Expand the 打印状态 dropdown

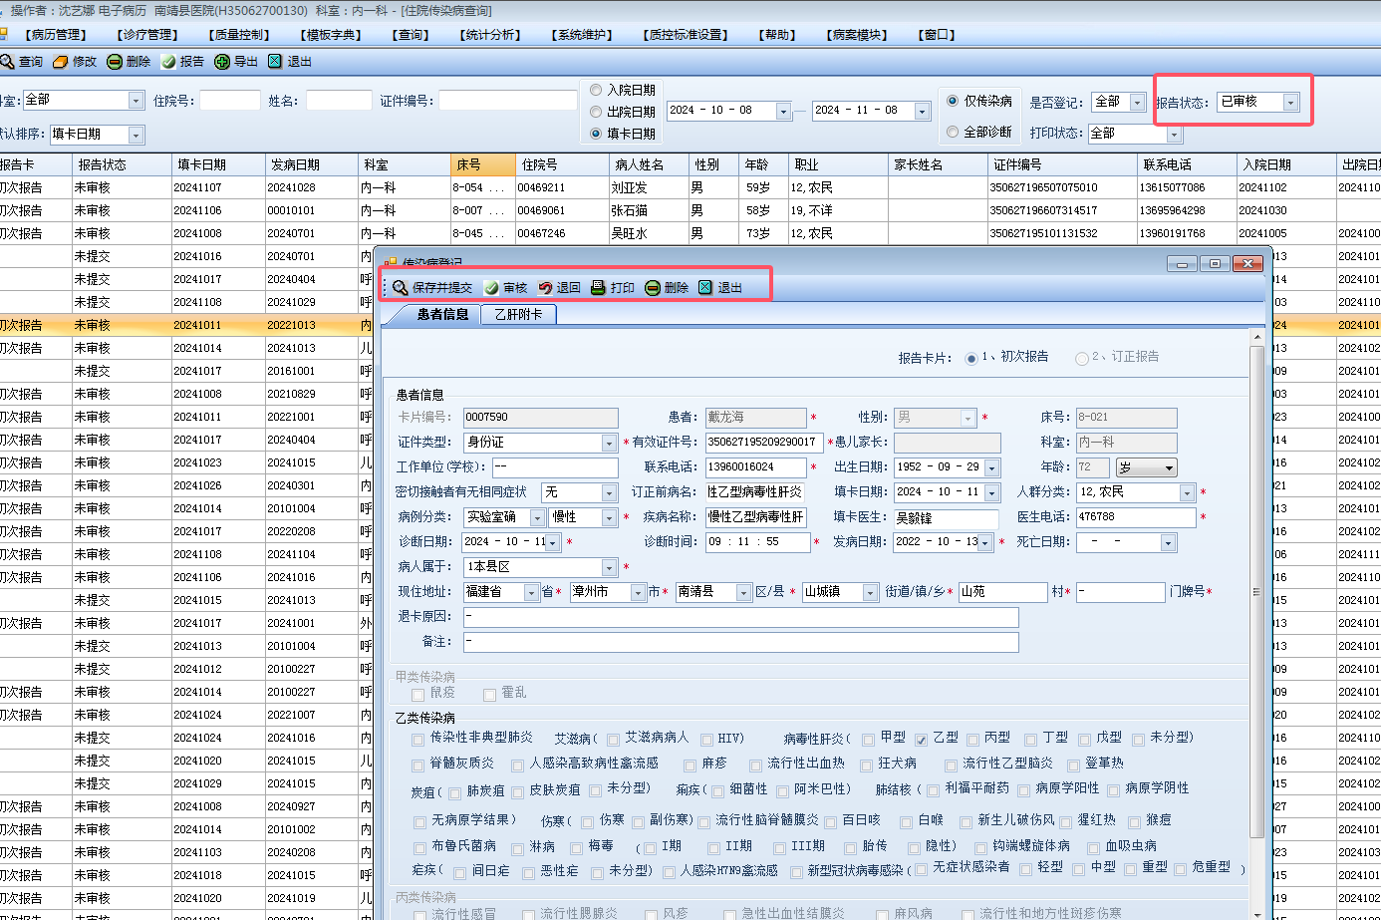[x=1174, y=134]
